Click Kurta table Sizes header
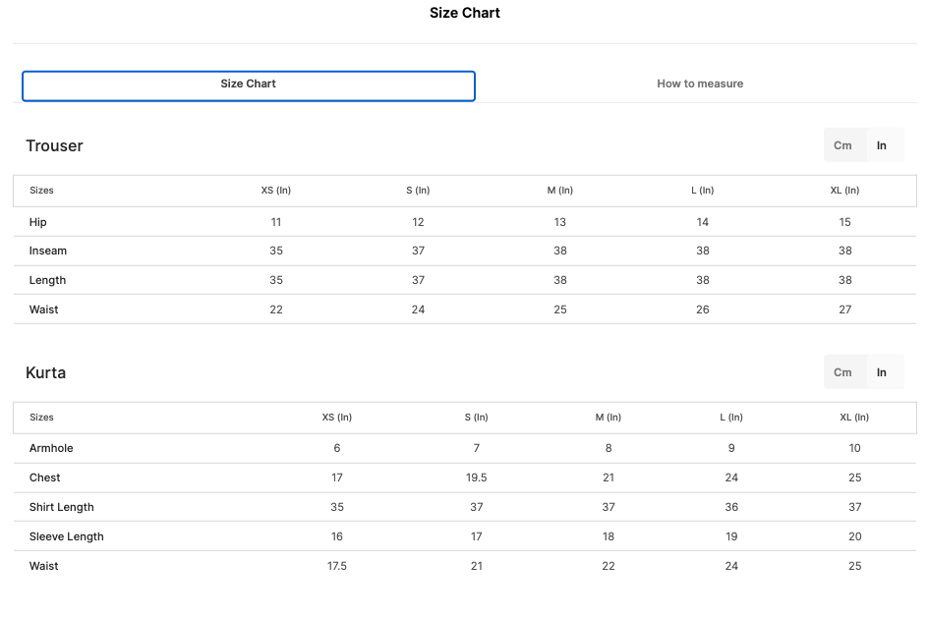The height and width of the screenshot is (618, 929). point(41,418)
